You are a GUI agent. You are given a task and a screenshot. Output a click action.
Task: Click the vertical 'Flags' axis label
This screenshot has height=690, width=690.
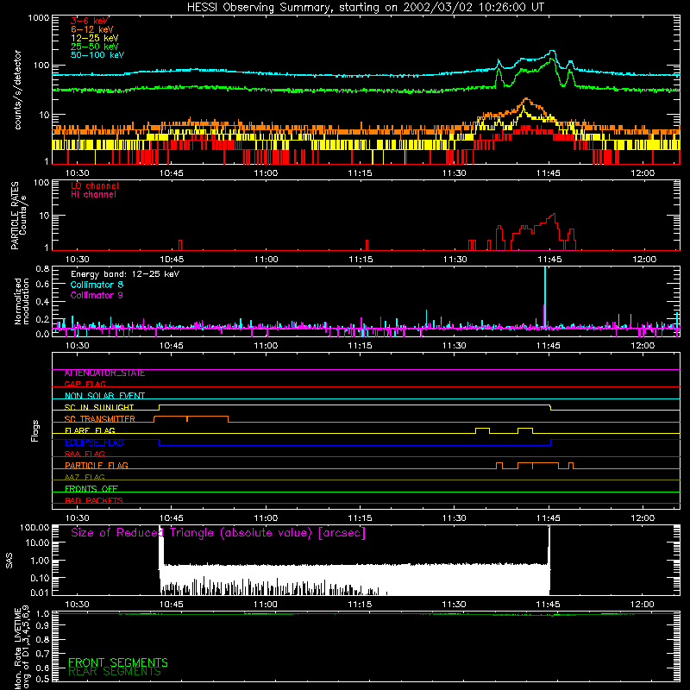tap(34, 430)
